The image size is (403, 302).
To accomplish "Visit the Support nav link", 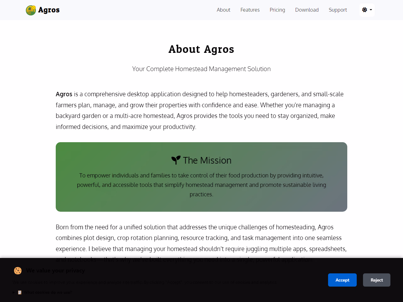I will click(x=338, y=10).
